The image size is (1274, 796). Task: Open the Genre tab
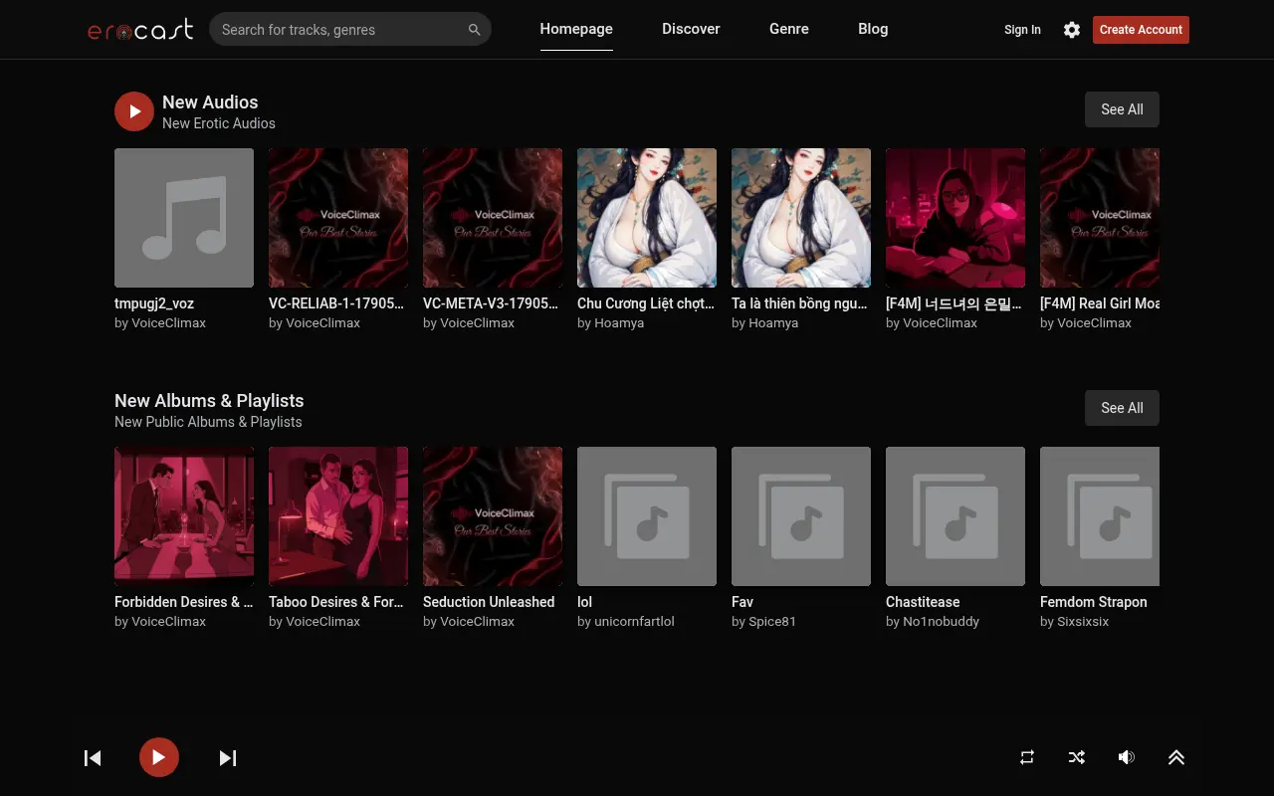tap(789, 29)
